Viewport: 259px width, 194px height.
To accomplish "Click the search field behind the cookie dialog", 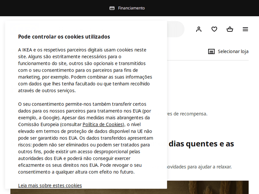I will pyautogui.click(x=175, y=29).
